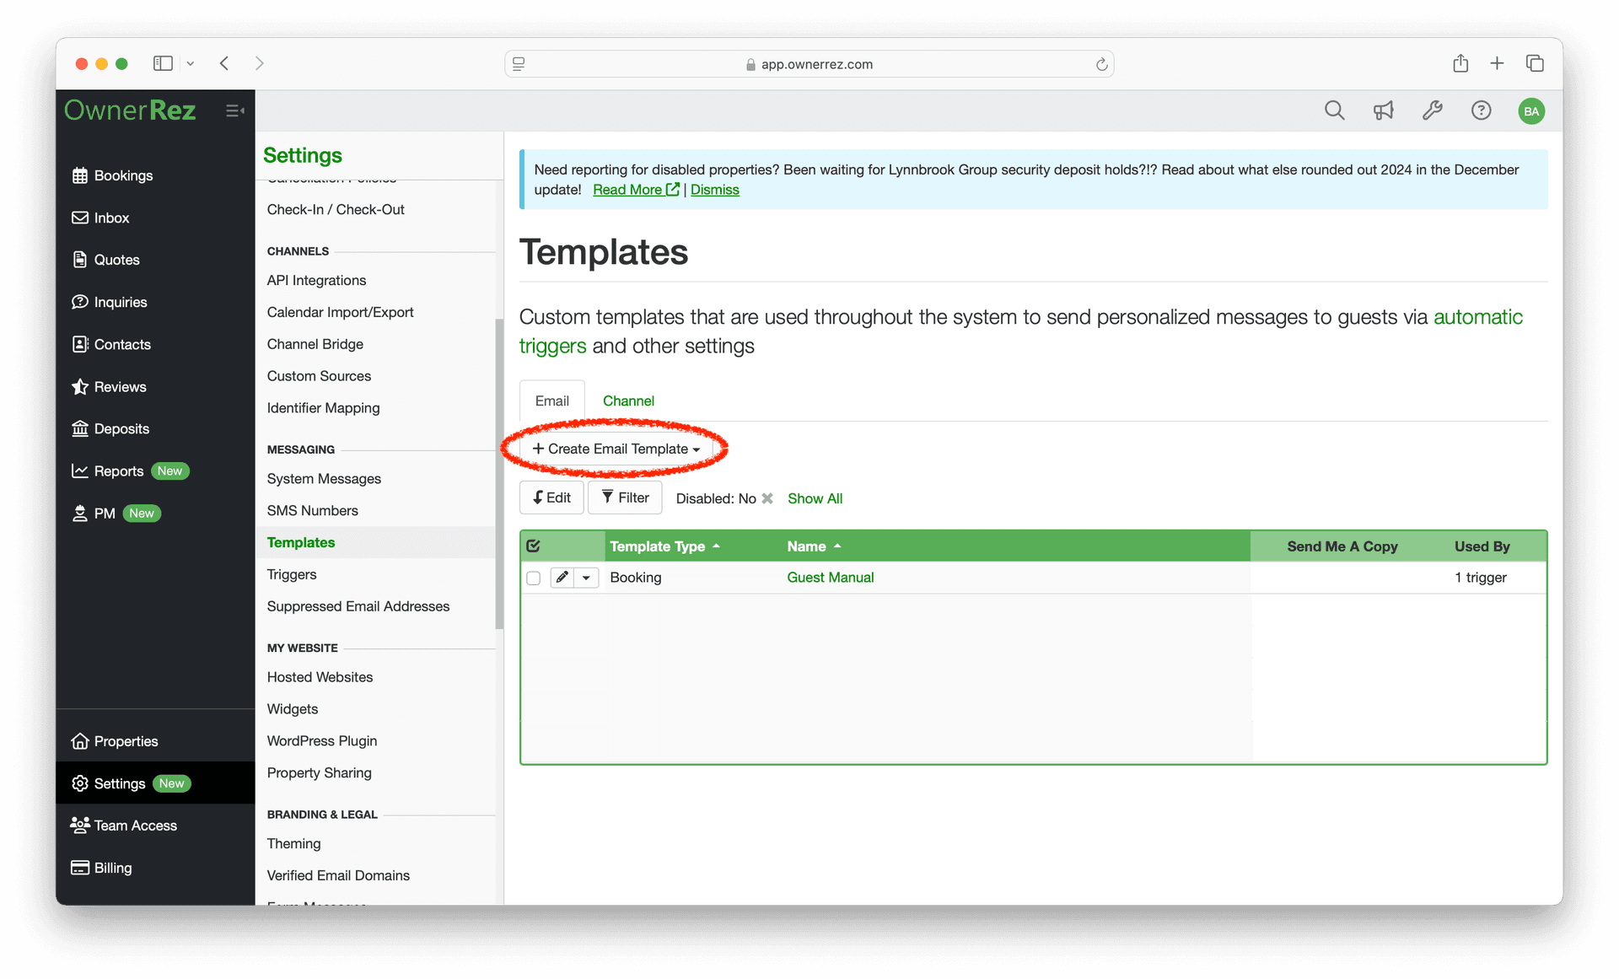The width and height of the screenshot is (1619, 979).
Task: Open Team Access in the sidebar
Action: pyautogui.click(x=124, y=826)
